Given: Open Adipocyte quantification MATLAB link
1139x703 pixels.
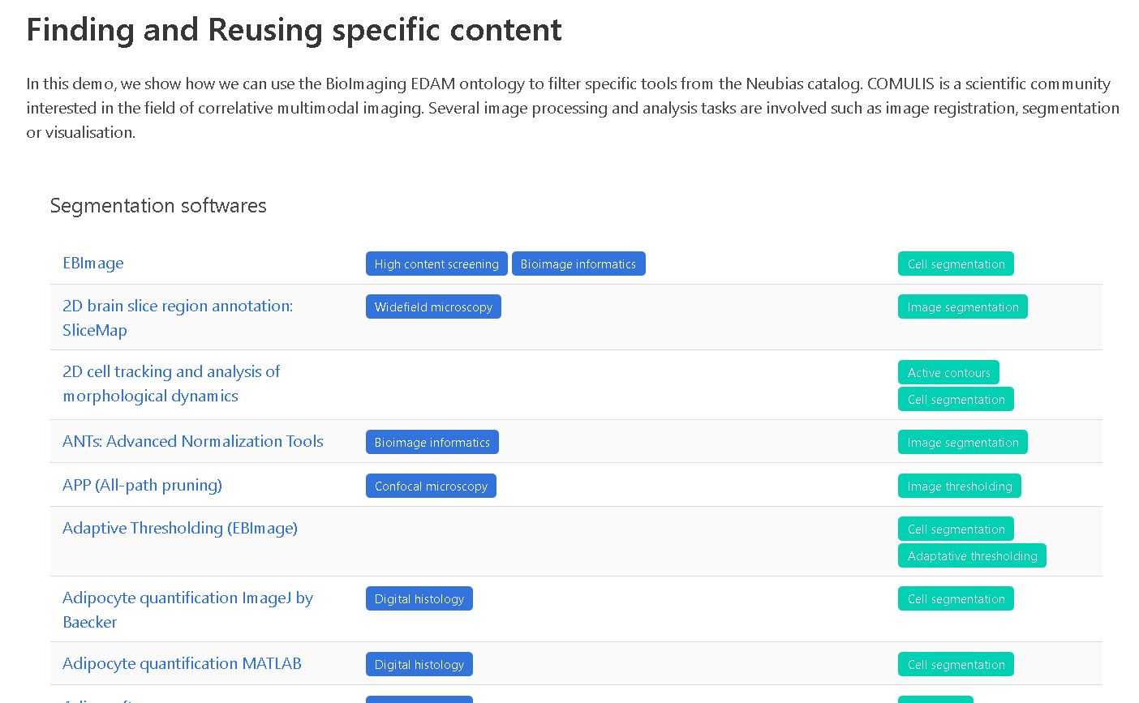Looking at the screenshot, I should click(182, 664).
